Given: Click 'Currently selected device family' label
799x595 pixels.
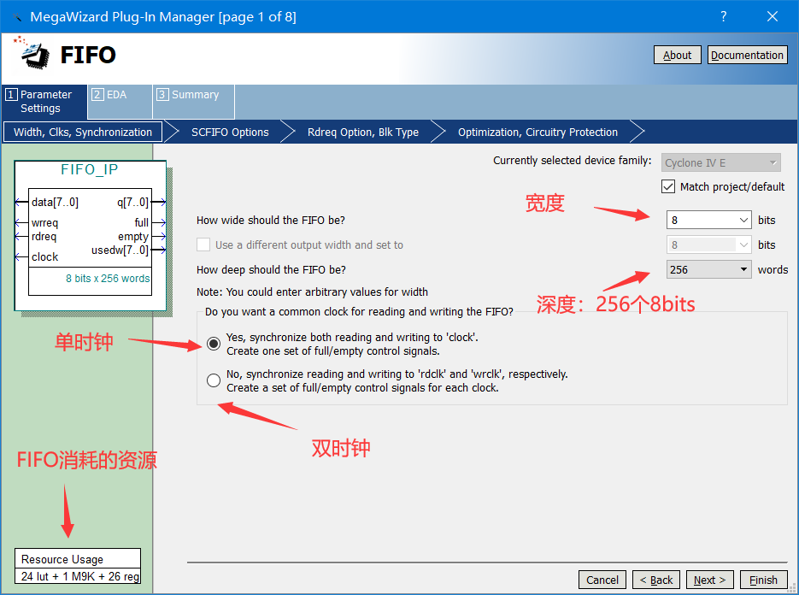Looking at the screenshot, I should click(573, 160).
